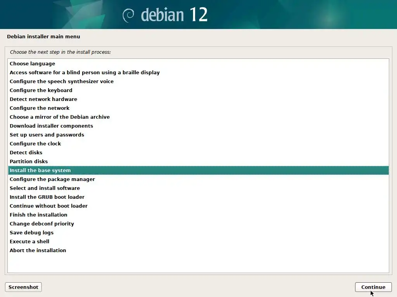Pick "Configure the clock" step
397x297 pixels.
(198, 143)
